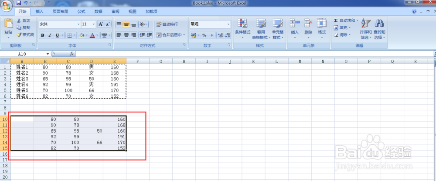Image resolution: width=436 pixels, height=181 pixels.
Task: Expand fill color dropdown arrow
Action: click(x=86, y=35)
